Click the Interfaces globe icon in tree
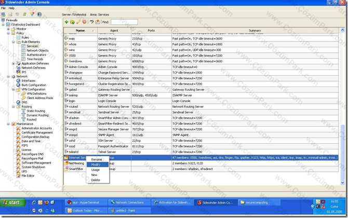This screenshot has height=218, width=348. point(18,81)
